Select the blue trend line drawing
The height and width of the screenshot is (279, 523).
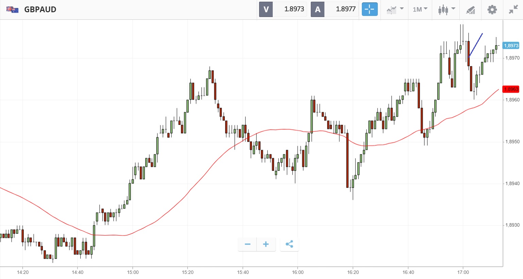[x=476, y=44]
